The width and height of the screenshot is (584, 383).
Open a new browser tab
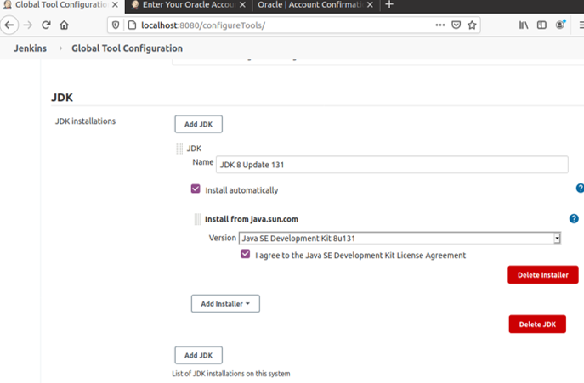click(389, 4)
